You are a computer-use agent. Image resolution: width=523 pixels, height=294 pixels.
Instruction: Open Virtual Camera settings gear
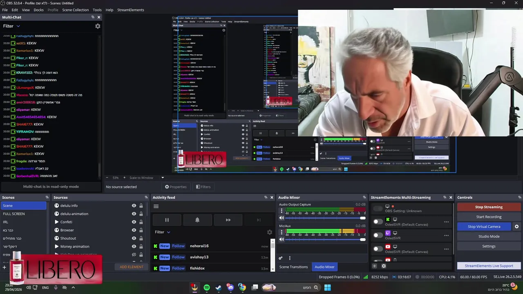(516, 227)
